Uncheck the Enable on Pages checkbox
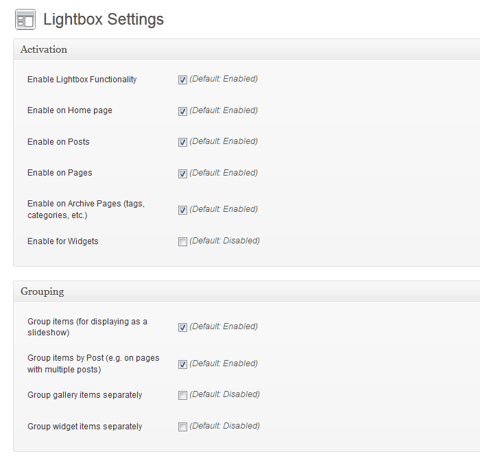This screenshot has height=465, width=480. click(x=182, y=174)
